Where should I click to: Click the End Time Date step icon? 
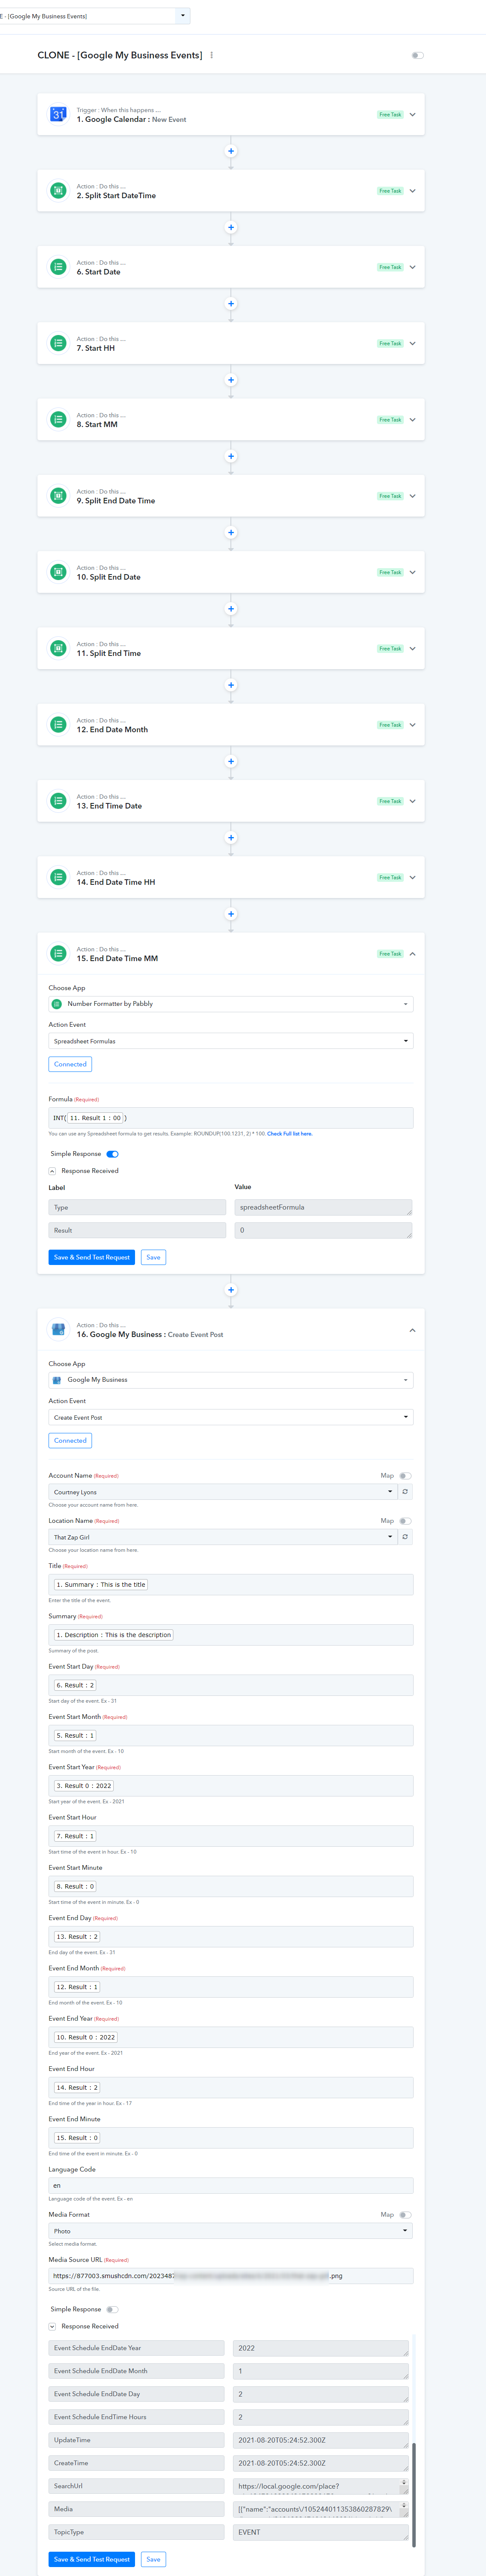click(x=58, y=801)
